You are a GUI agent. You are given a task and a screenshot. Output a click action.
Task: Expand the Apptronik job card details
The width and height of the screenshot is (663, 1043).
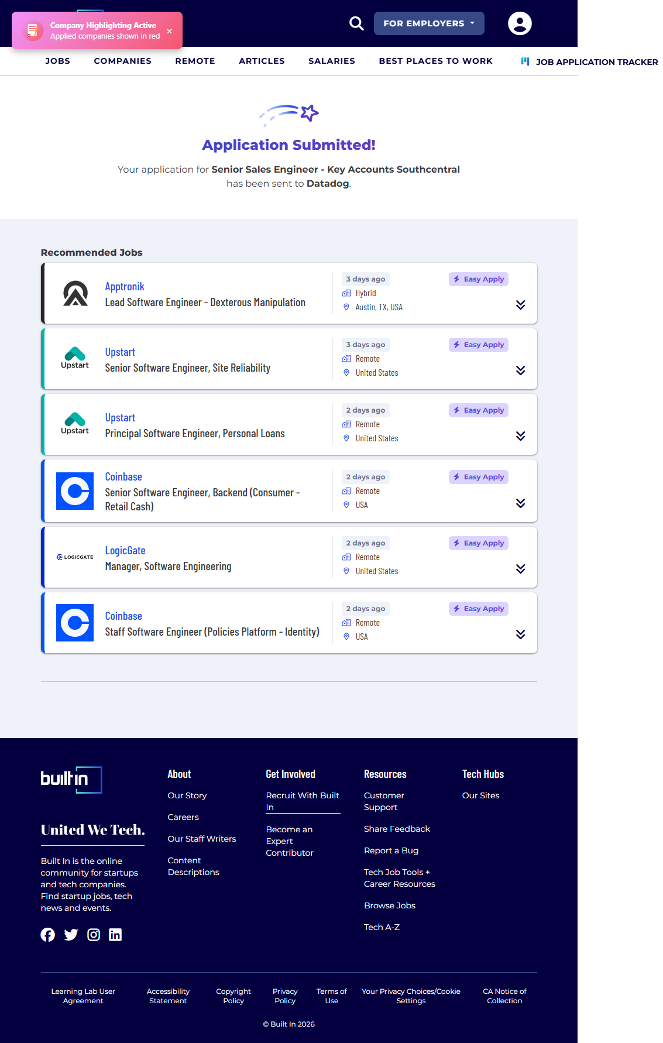point(520,305)
